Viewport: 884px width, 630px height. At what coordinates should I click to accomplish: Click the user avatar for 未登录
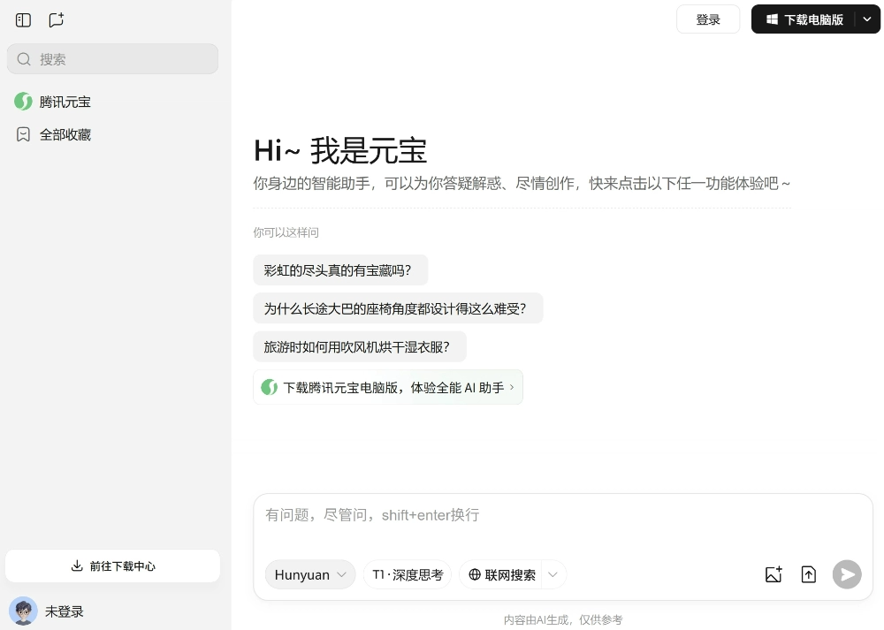point(23,611)
